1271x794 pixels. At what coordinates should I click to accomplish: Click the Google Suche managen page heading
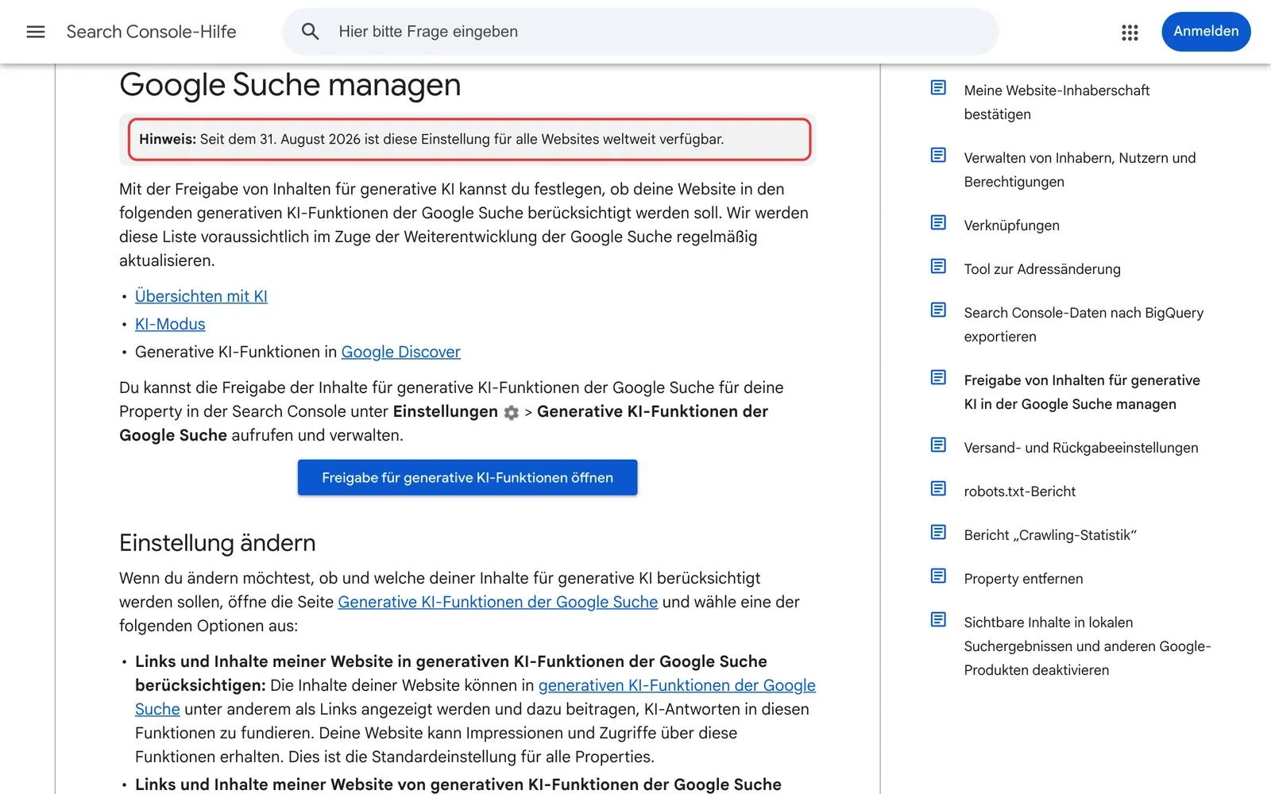tap(290, 85)
